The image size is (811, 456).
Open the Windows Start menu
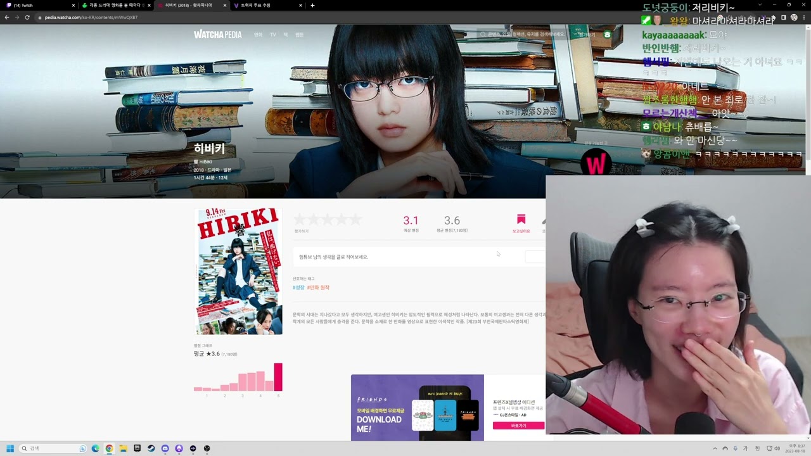click(10, 448)
